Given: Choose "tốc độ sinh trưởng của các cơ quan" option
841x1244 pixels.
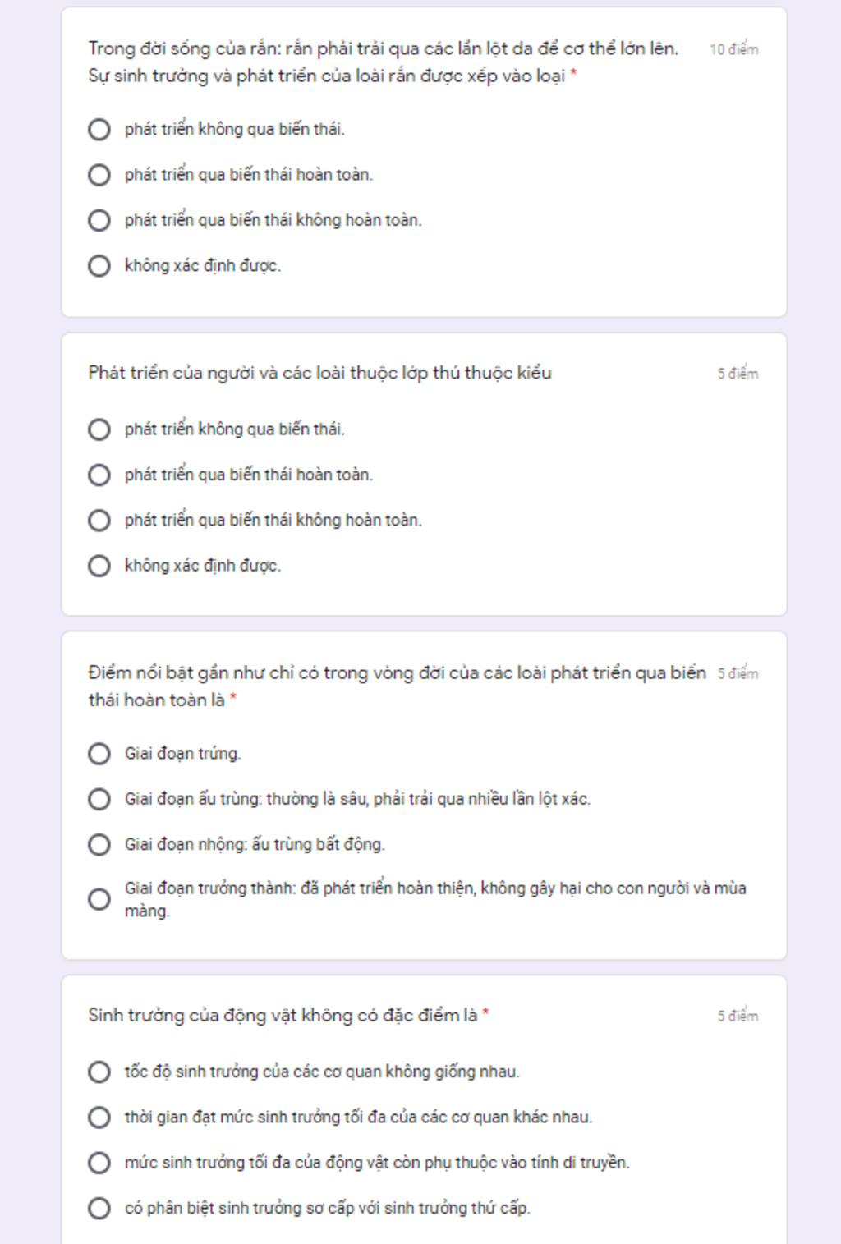Looking at the screenshot, I should (x=99, y=1072).
